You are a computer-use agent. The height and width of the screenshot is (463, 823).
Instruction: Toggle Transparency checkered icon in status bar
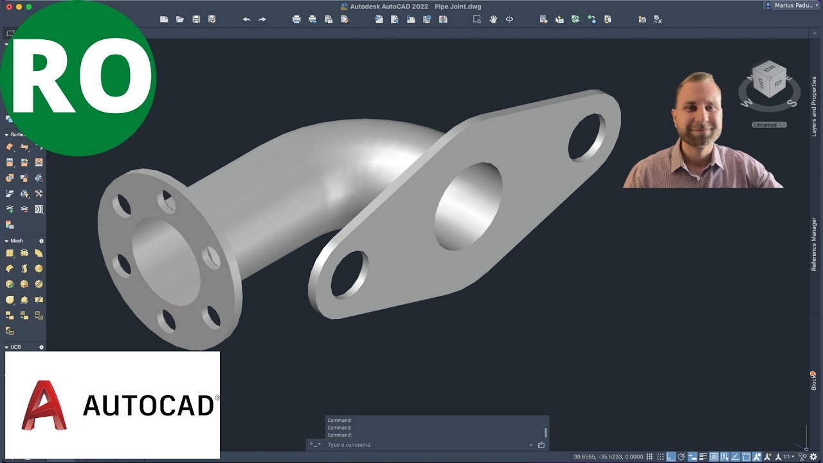pyautogui.click(x=714, y=457)
